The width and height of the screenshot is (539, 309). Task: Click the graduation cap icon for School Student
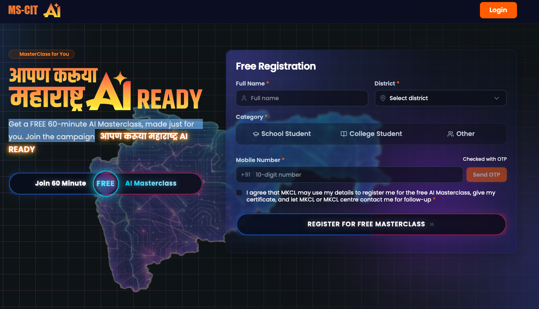click(x=256, y=134)
